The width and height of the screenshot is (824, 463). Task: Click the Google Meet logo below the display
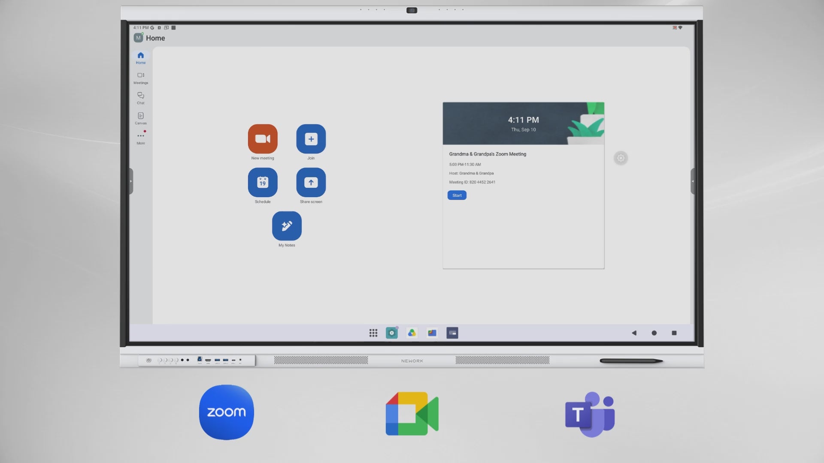pyautogui.click(x=412, y=414)
